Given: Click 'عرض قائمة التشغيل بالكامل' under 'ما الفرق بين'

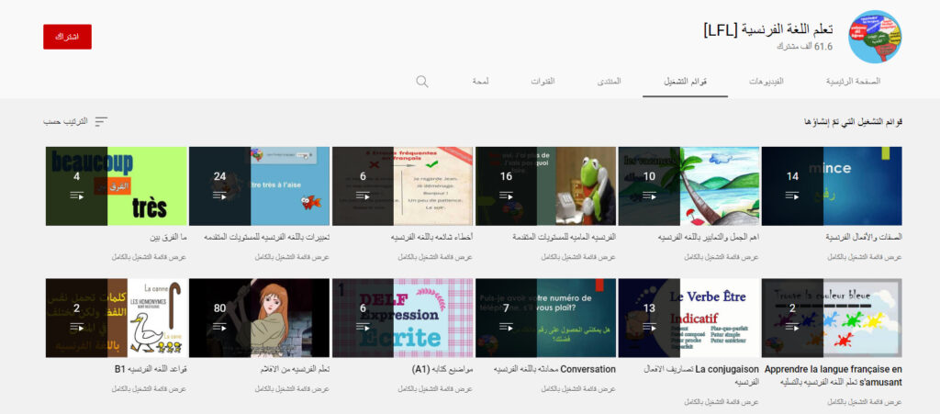Looking at the screenshot, I should coord(150,257).
